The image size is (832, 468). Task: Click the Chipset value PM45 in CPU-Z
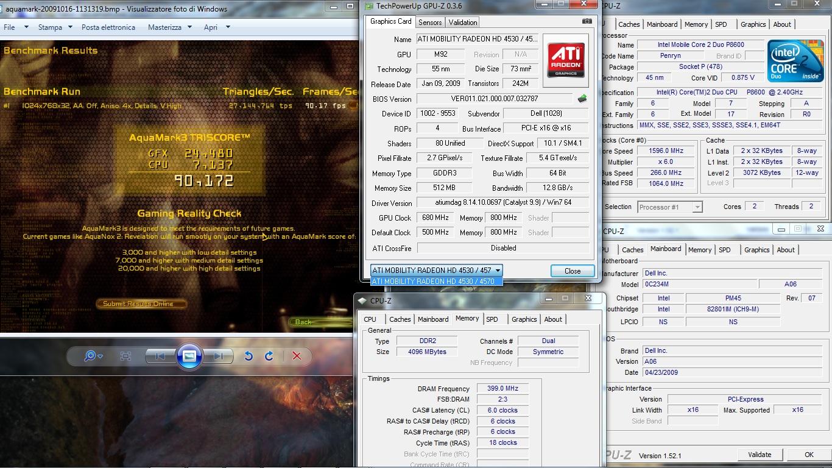coord(733,298)
